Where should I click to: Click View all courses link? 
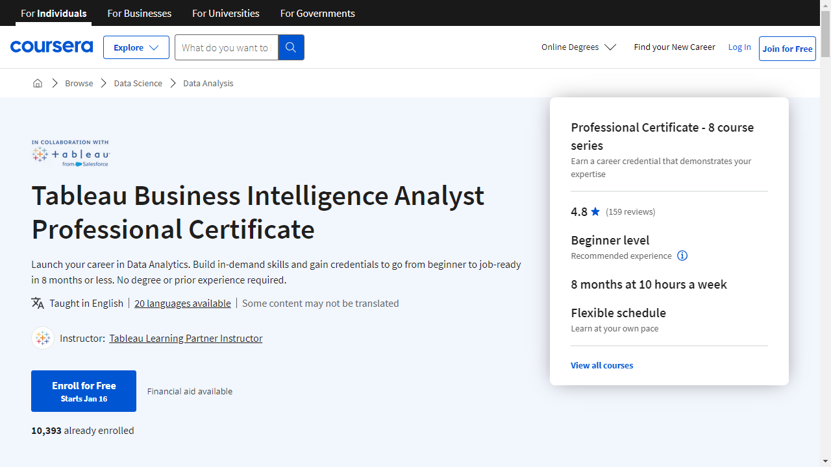click(x=602, y=365)
